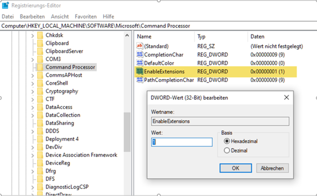
Task: Click the PathCompletionChar DWORD icon
Action: click(x=140, y=80)
